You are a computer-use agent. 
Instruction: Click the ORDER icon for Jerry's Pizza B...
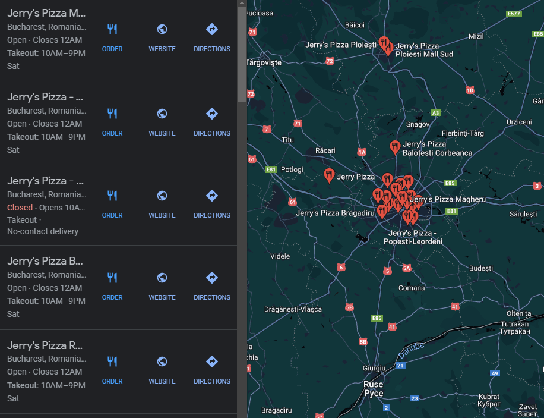pos(112,278)
